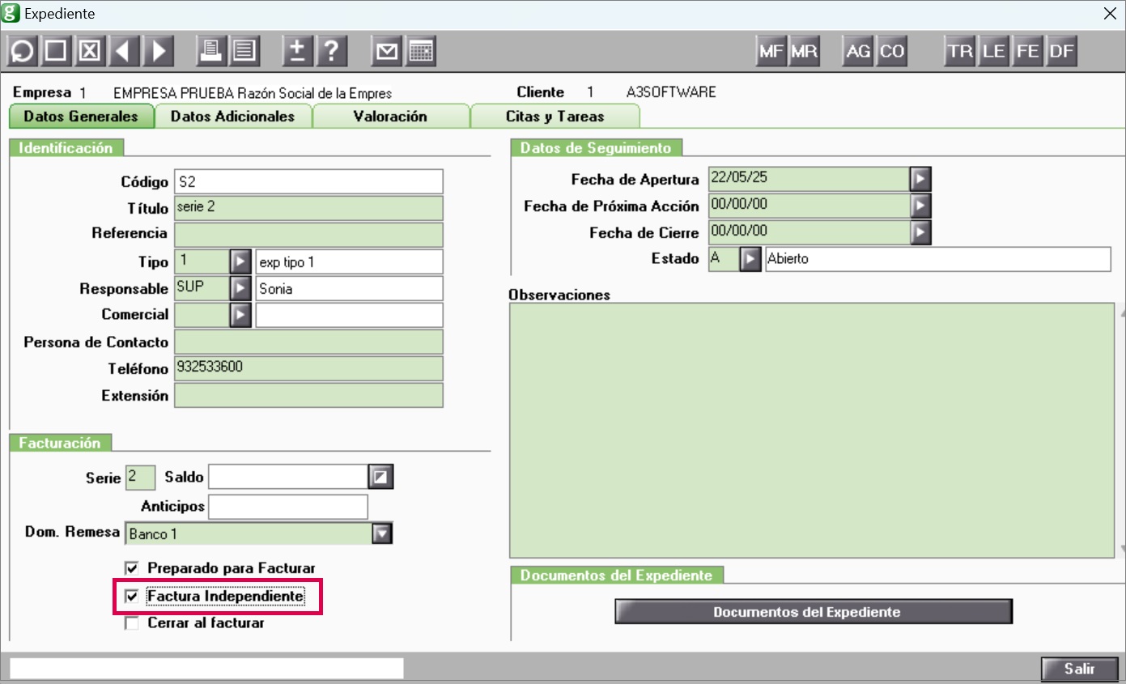1126x684 pixels.
Task: Toggle the Factura Independiente checkbox
Action: coord(131,597)
